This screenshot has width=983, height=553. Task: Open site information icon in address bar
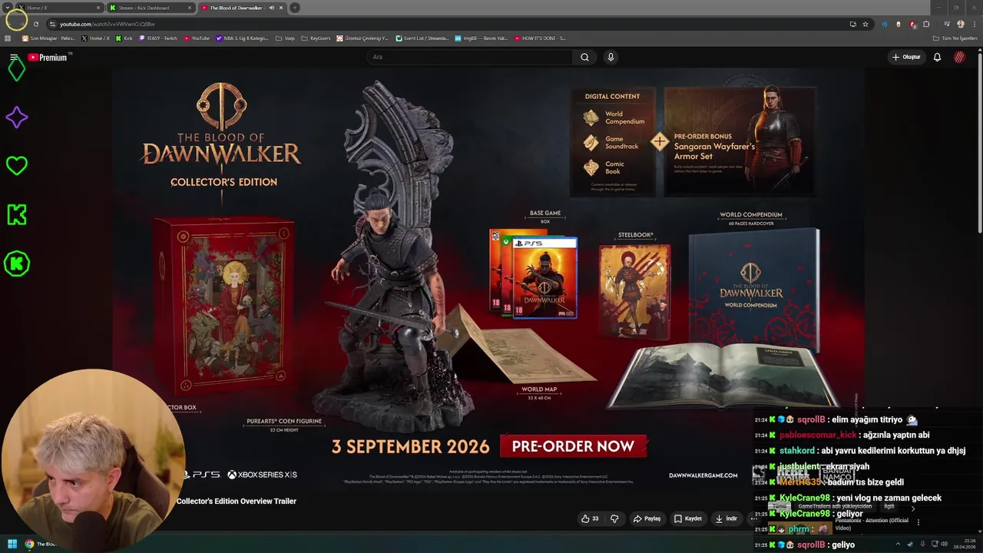(x=52, y=24)
